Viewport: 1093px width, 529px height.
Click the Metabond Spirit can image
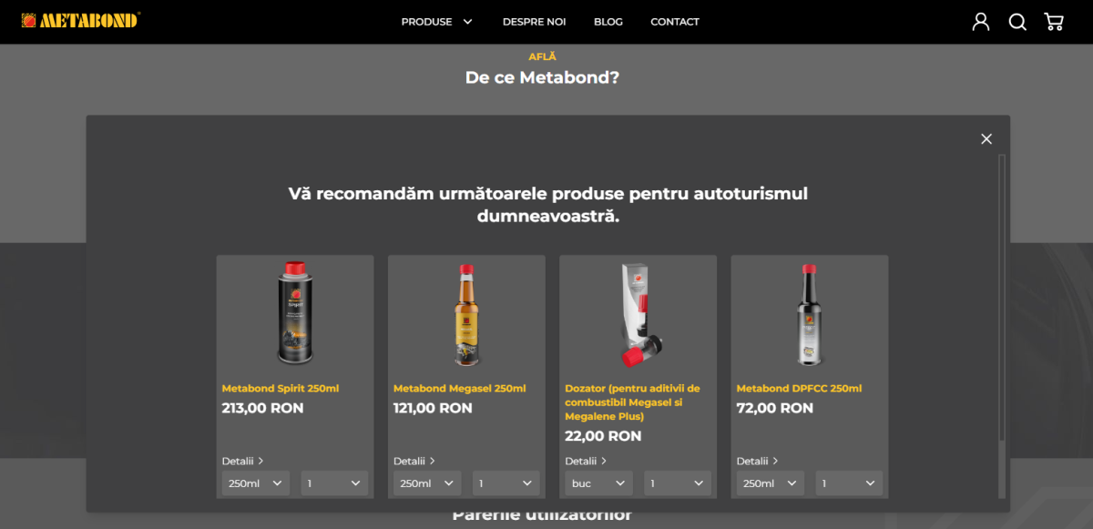pos(294,314)
